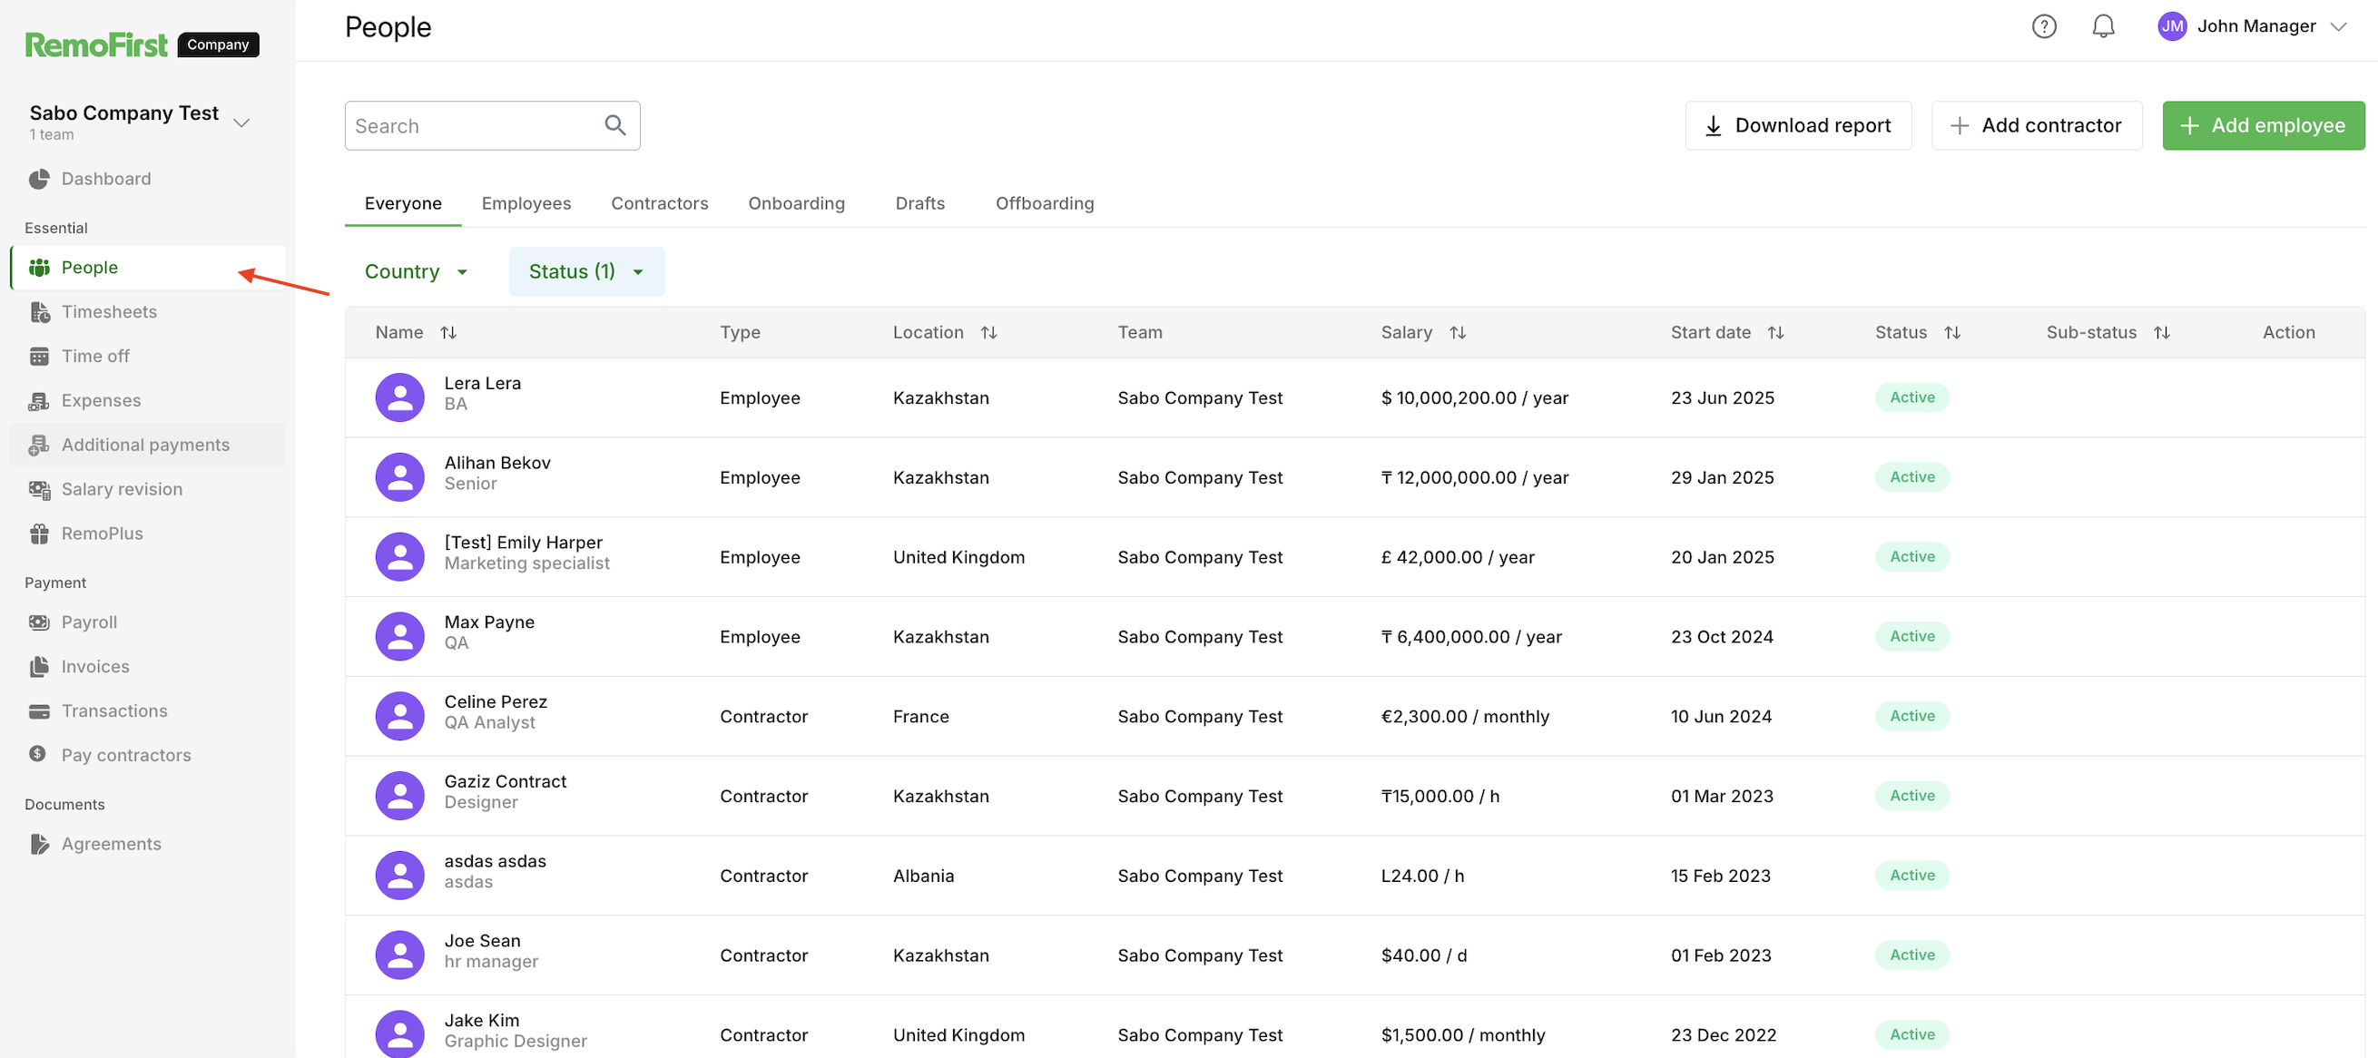Click the help question mark icon

2044,27
